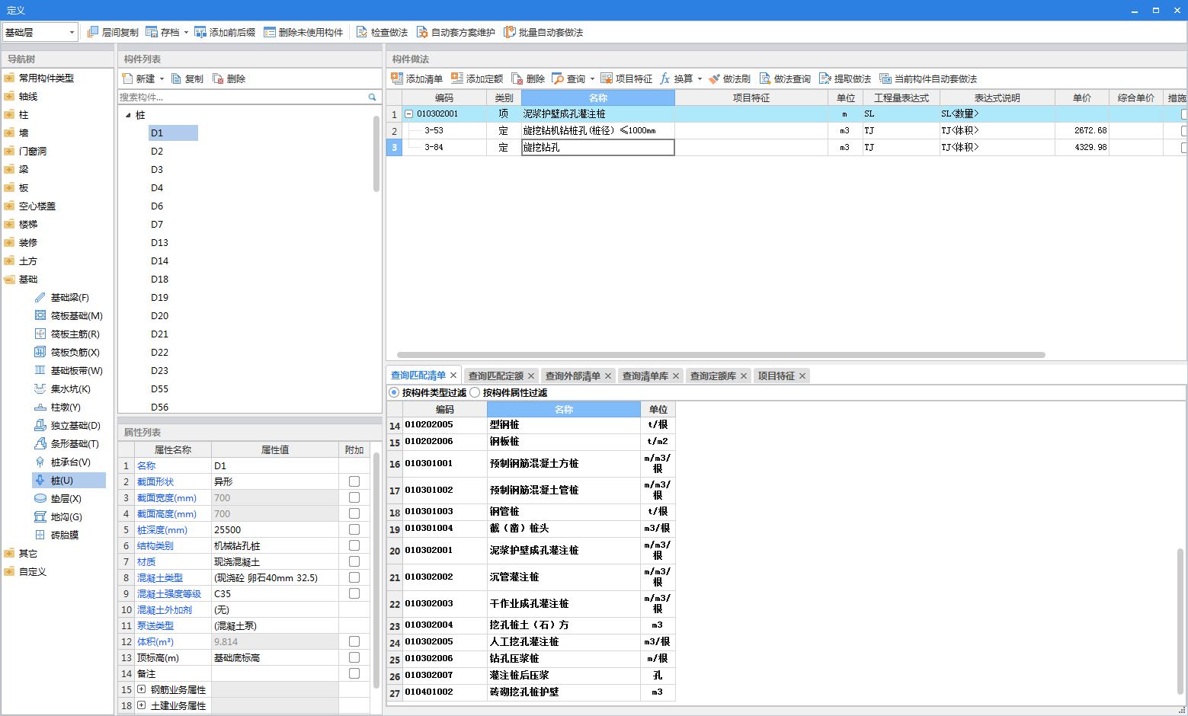1188x716 pixels.
Task: Click 提取做法 toolbar icon
Action: click(825, 78)
